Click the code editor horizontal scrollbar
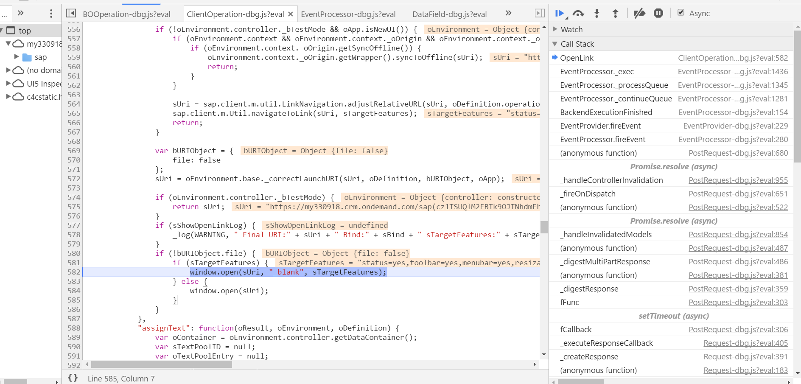The width and height of the screenshot is (801, 384). (162, 364)
